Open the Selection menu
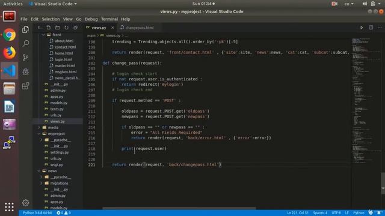The height and width of the screenshot is (216, 385). (51, 19)
